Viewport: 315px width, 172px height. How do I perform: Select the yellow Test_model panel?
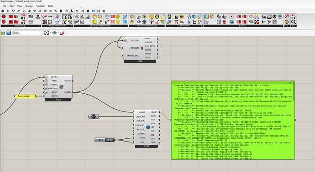25,96
